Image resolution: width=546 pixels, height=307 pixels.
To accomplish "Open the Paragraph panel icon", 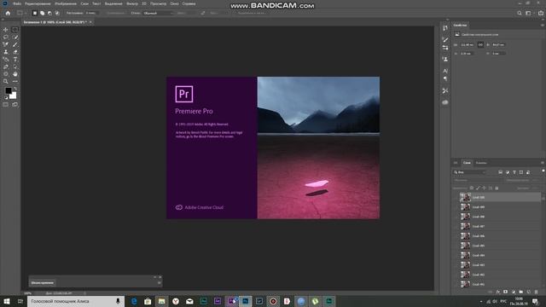I will pyautogui.click(x=445, y=79).
